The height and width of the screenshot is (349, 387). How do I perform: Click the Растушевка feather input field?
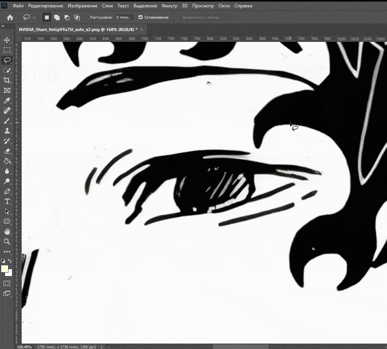pyautogui.click(x=125, y=17)
